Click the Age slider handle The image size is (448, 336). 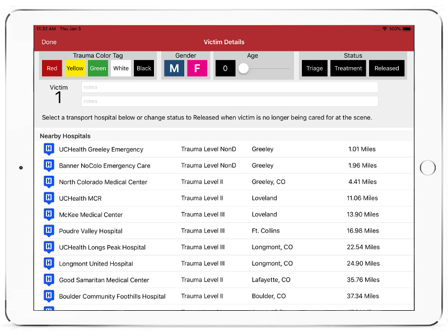[244, 68]
